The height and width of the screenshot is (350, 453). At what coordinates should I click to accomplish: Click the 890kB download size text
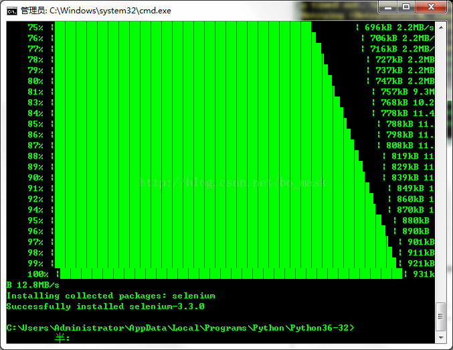(x=416, y=231)
